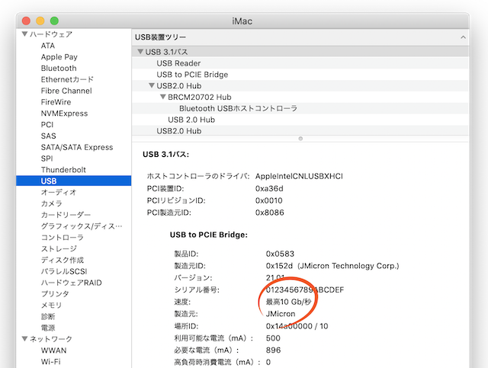Open the Ethernetカード entry

click(x=67, y=79)
